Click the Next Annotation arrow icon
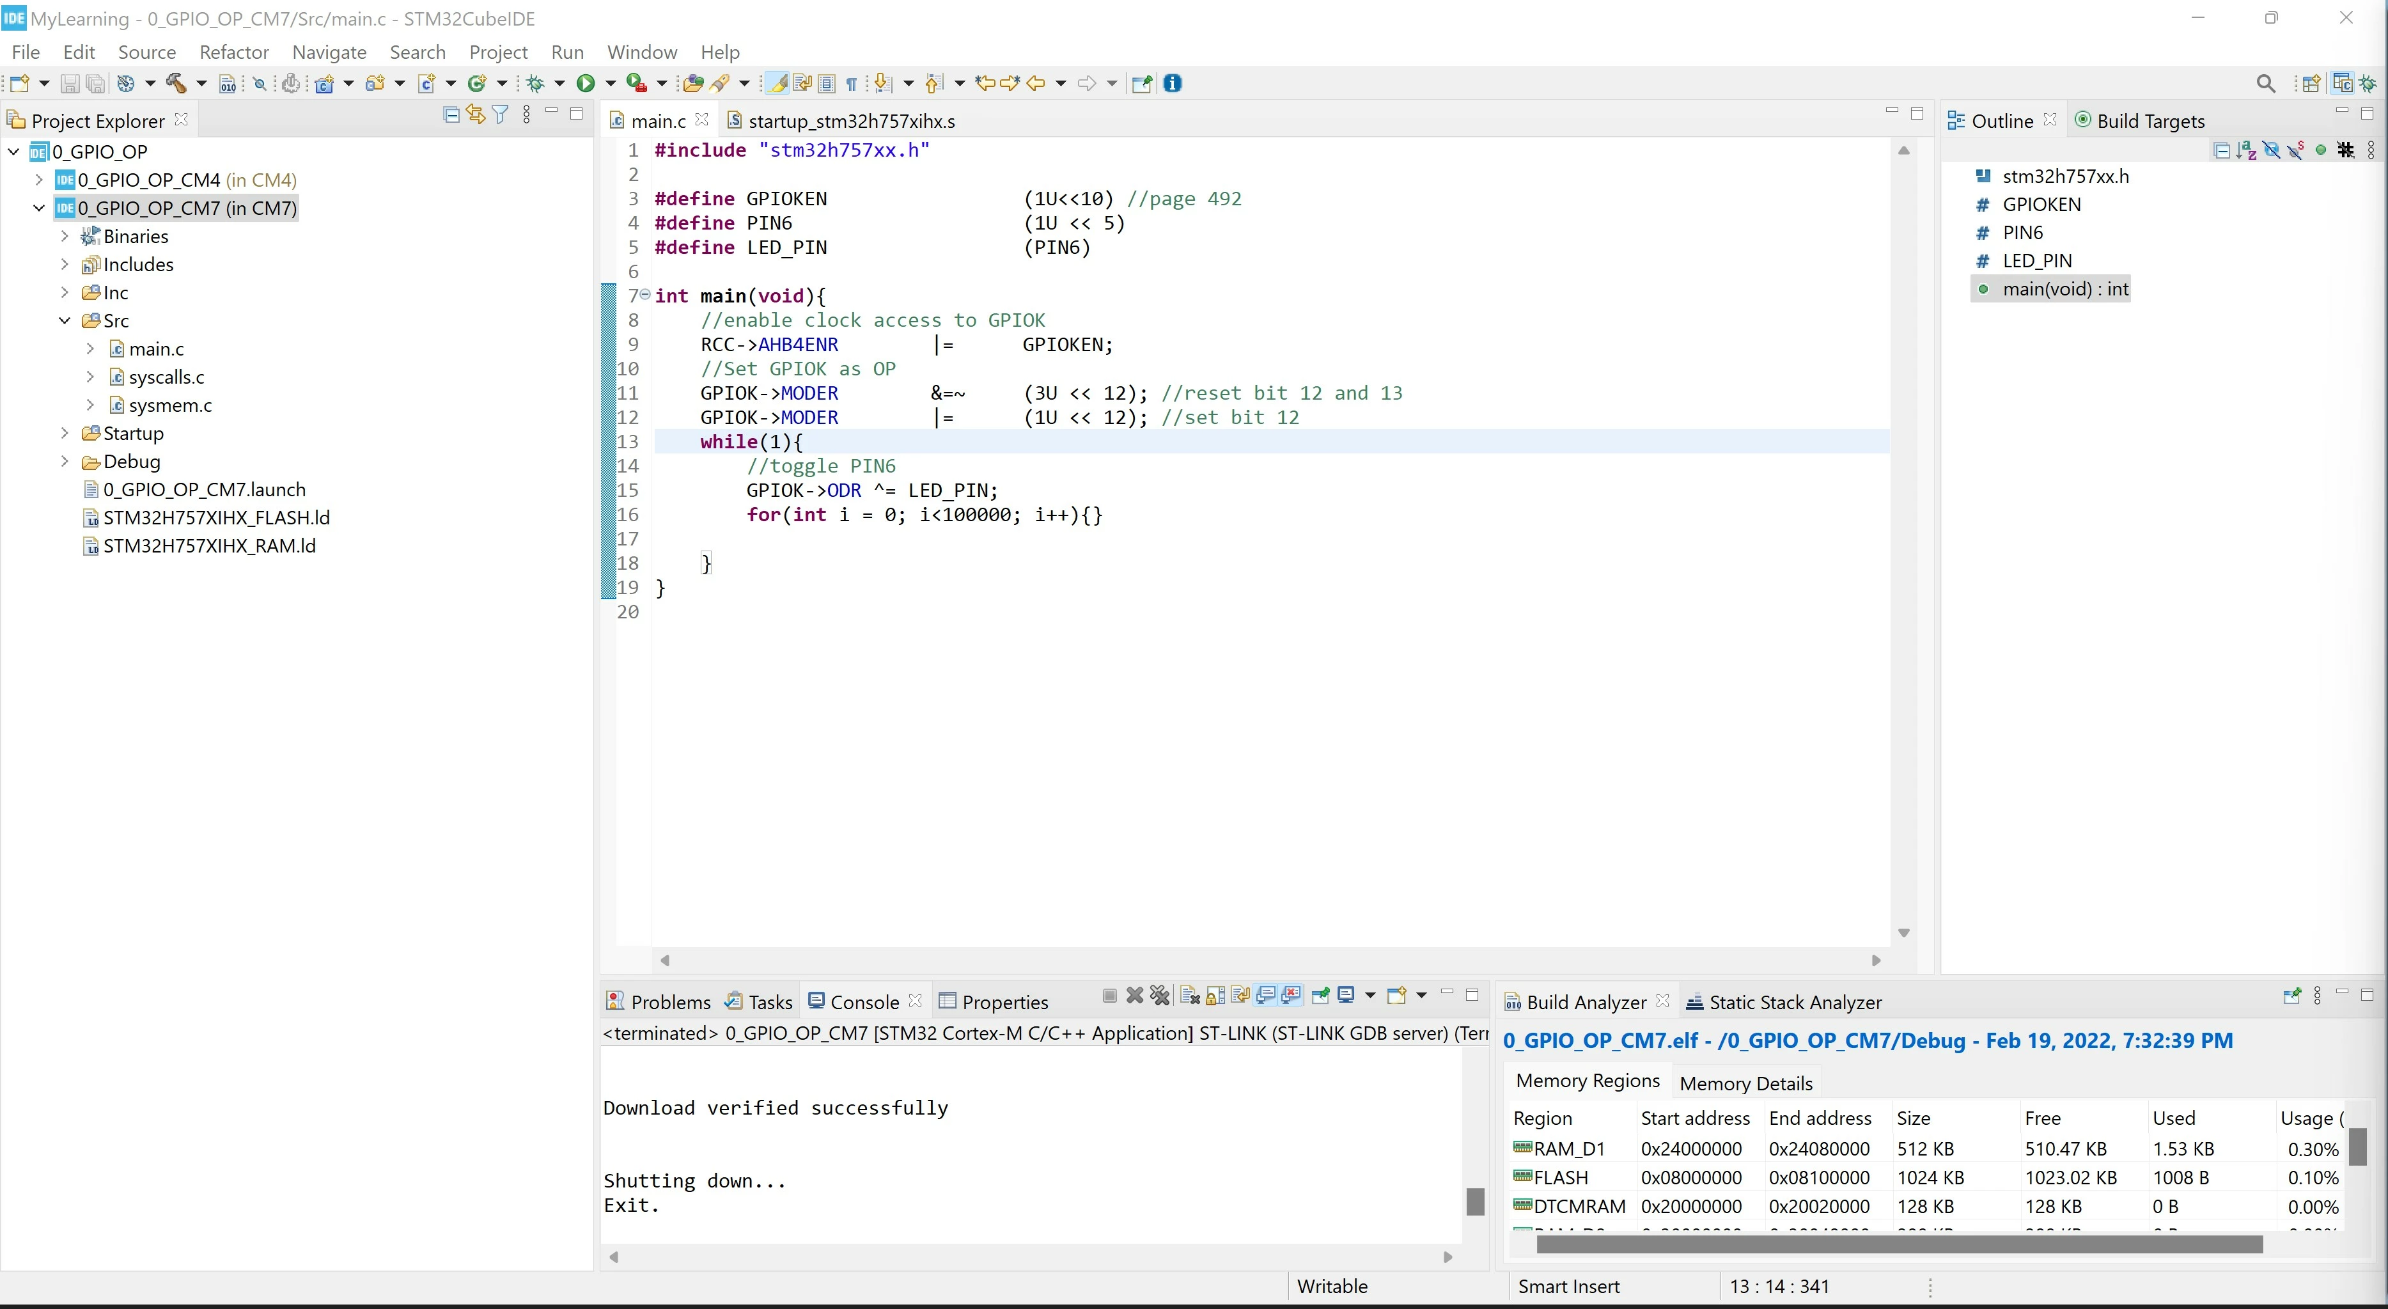The height and width of the screenshot is (1309, 2388). [x=882, y=83]
